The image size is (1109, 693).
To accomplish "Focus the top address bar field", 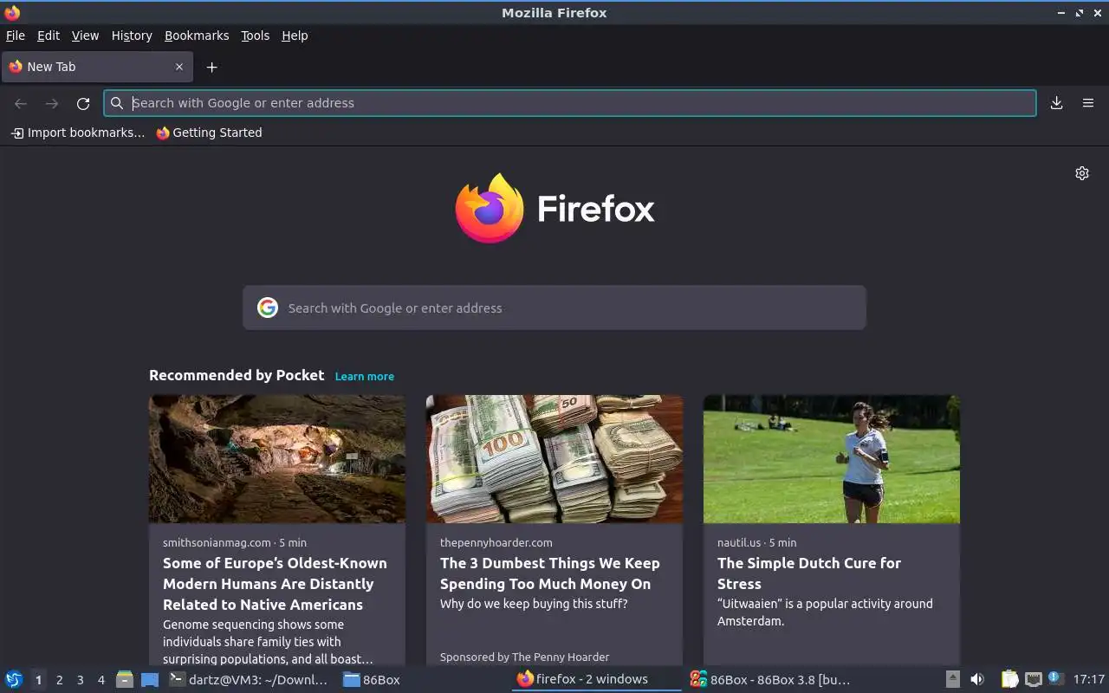I will click(x=570, y=103).
